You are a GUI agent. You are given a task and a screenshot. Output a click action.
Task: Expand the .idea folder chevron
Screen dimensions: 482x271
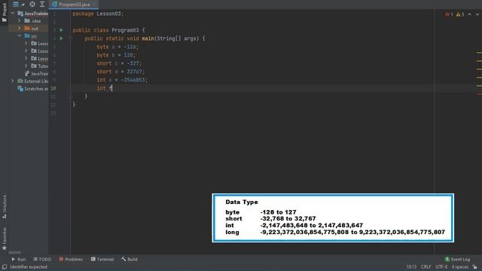[20, 21]
